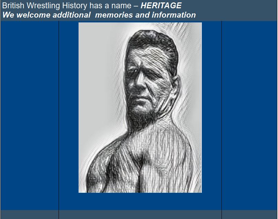Click the grey footer cell under right column
The width and height of the screenshot is (278, 219).
(x=249, y=215)
